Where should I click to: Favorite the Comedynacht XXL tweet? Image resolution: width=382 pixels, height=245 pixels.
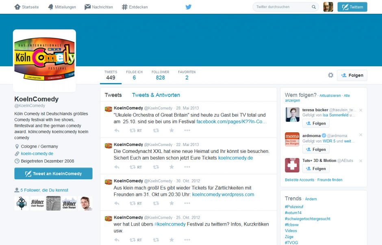coord(172,167)
